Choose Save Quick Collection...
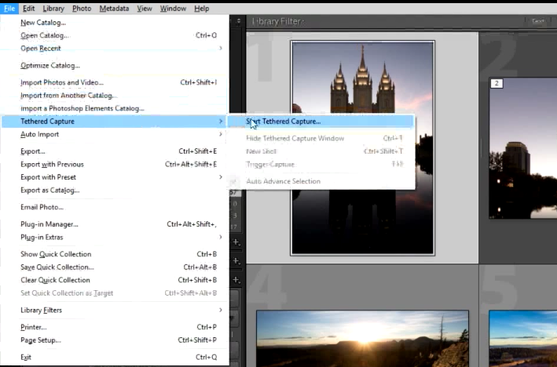Viewport: 557px width, 367px height. coord(115,267)
